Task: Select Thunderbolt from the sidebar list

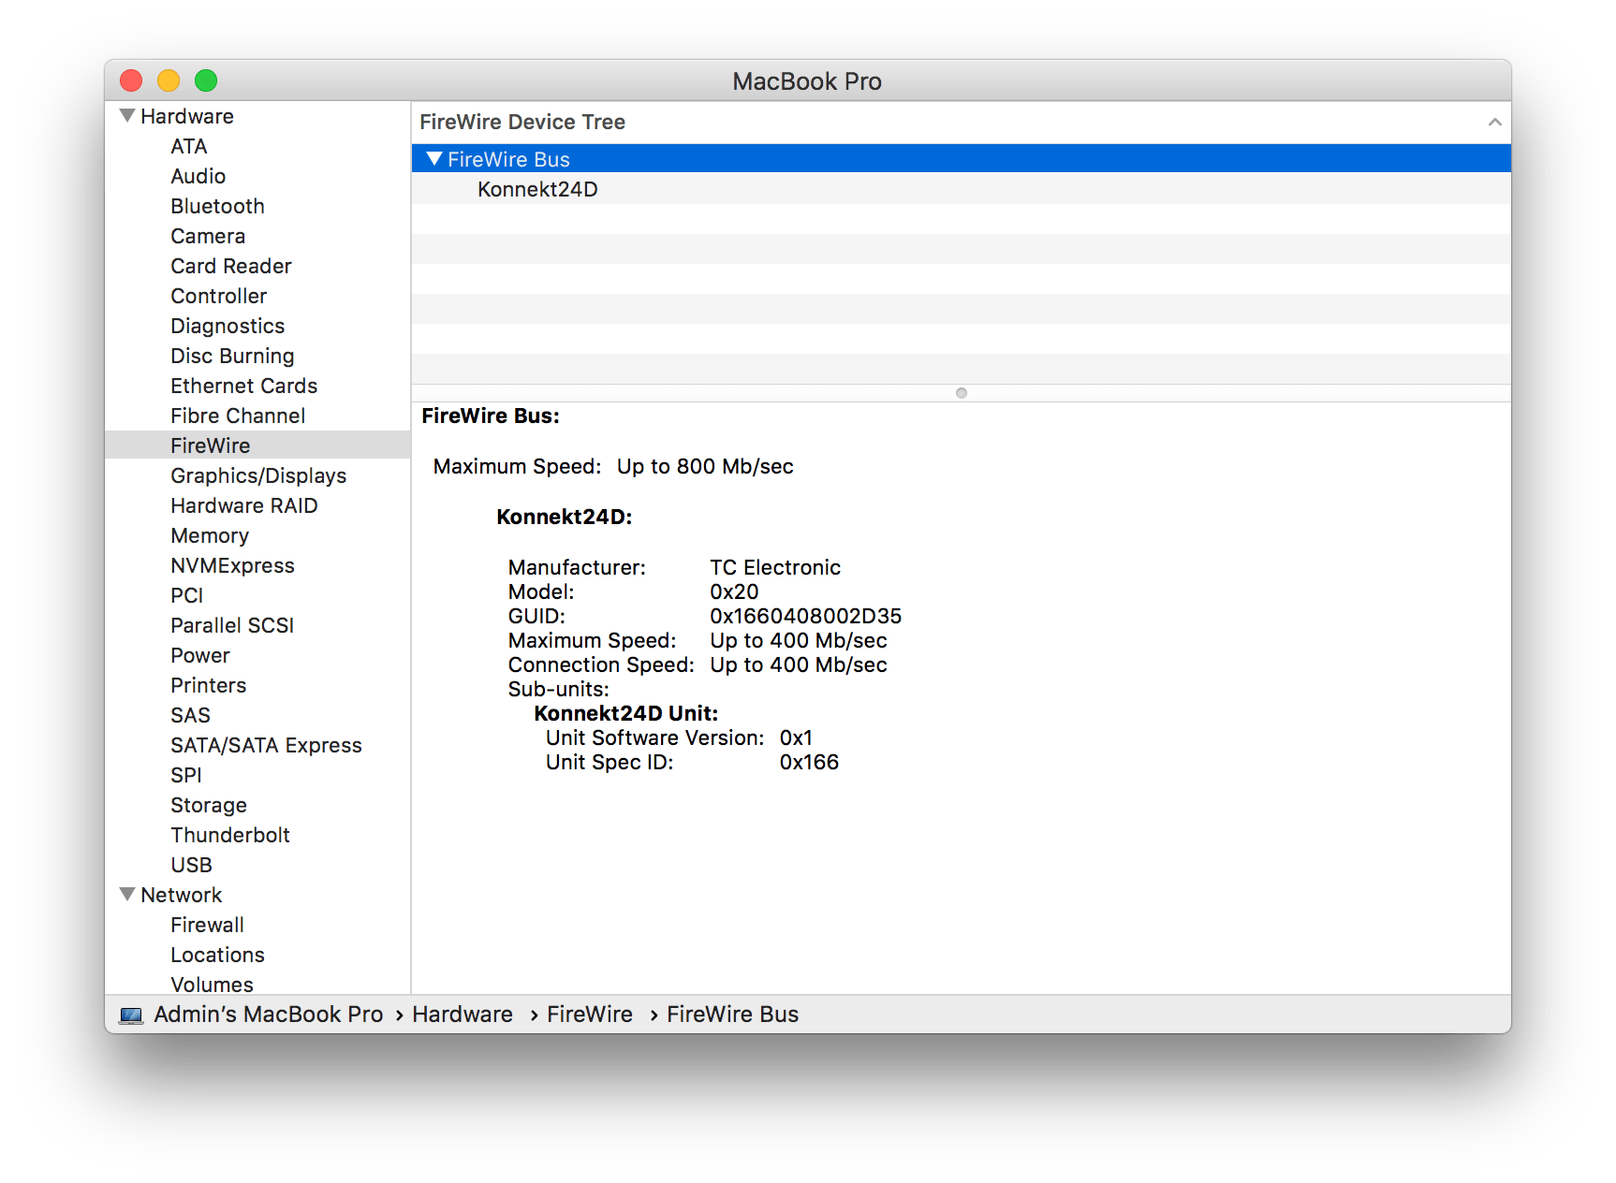Action: [x=230, y=835]
